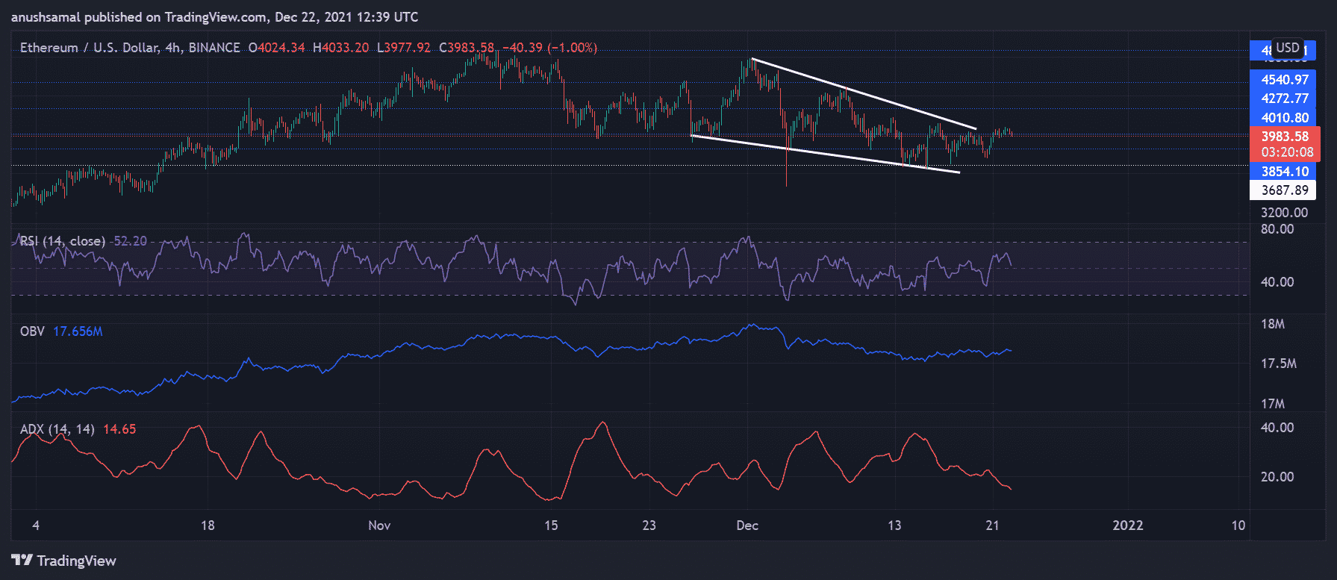Image resolution: width=1337 pixels, height=580 pixels.
Task: Click the Nov label on time axis
Action: [x=379, y=526]
